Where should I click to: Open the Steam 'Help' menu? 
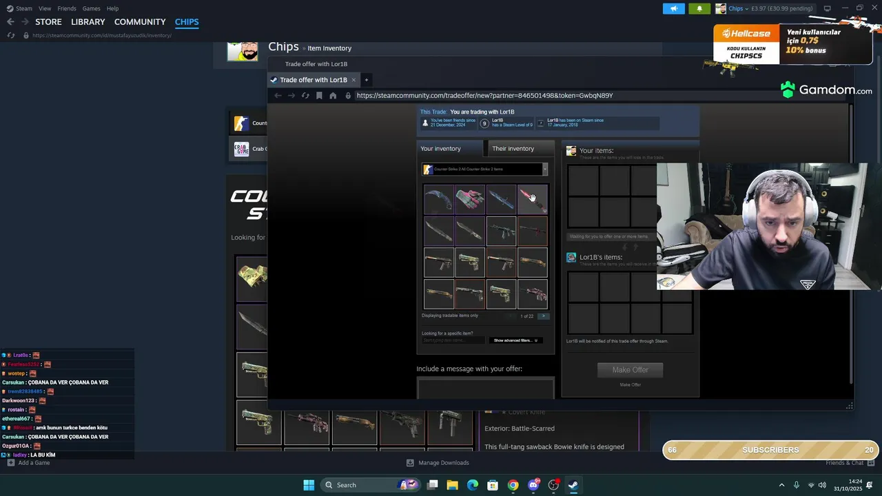112,8
